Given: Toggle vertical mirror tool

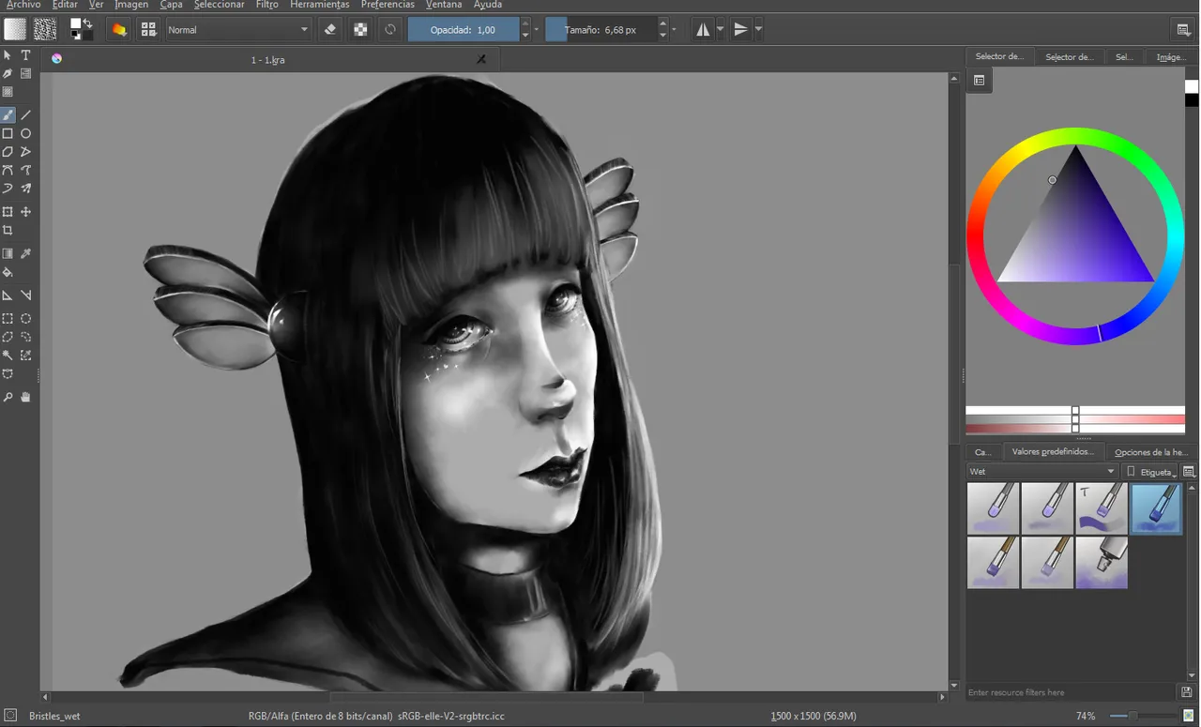Looking at the screenshot, I should [x=741, y=30].
